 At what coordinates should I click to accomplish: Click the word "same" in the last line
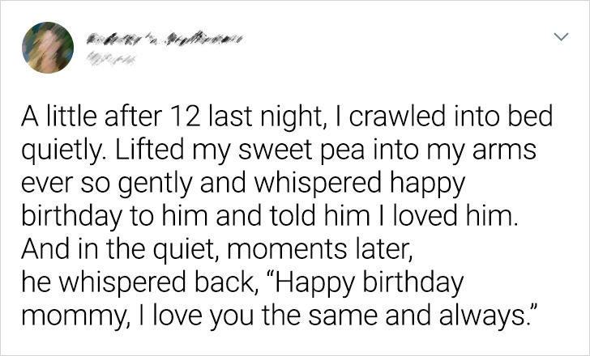pos(342,316)
